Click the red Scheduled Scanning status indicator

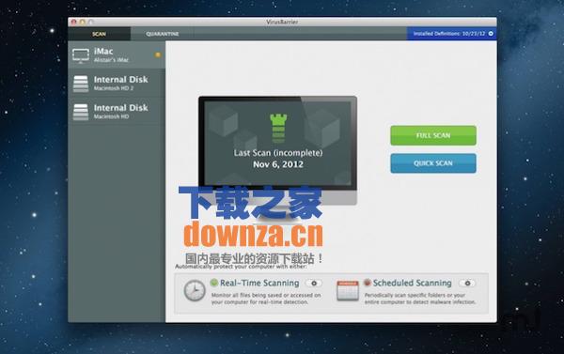(368, 283)
